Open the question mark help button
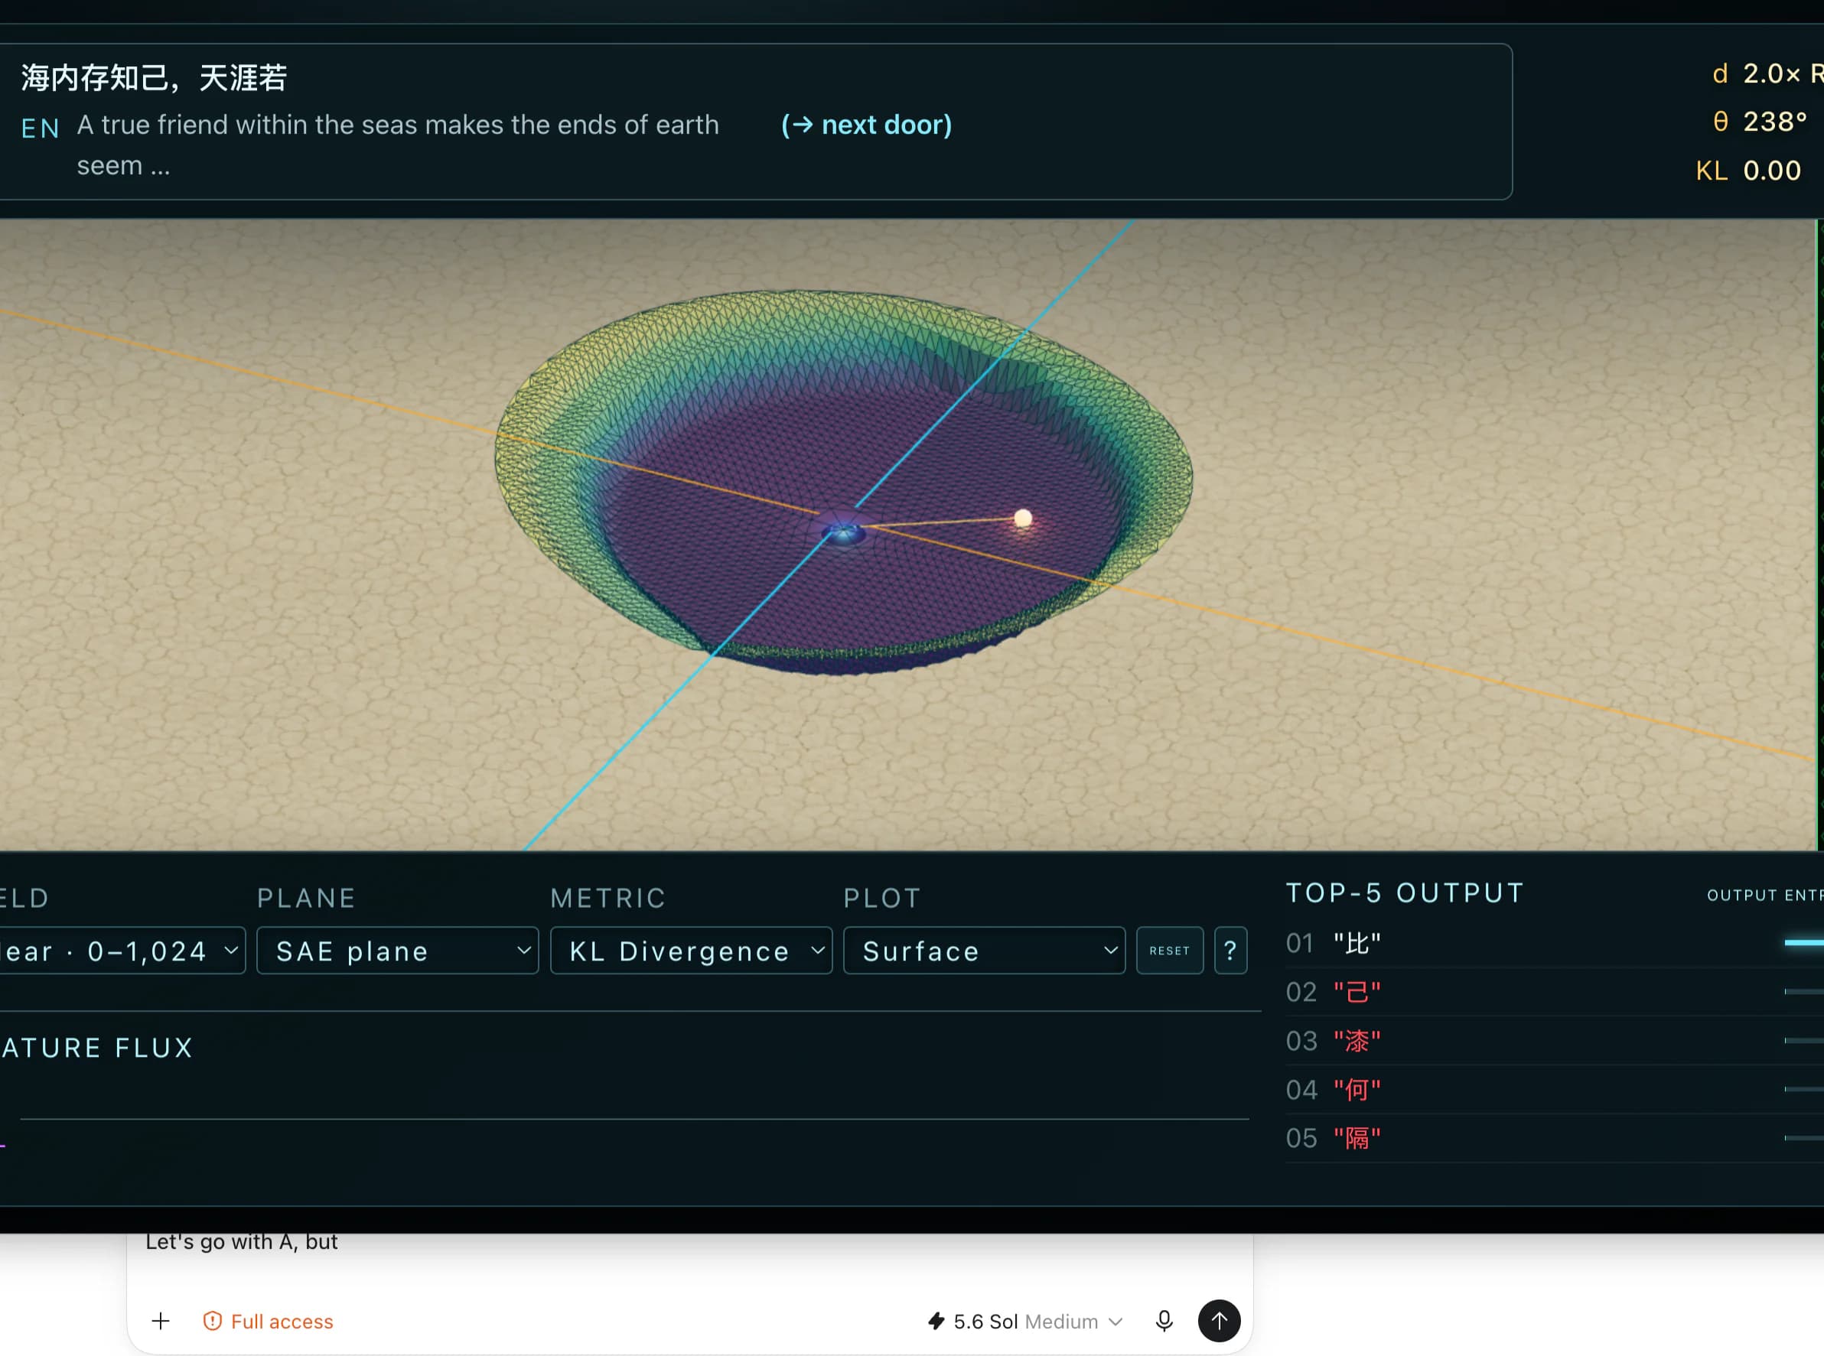This screenshot has height=1356, width=1824. click(x=1230, y=951)
